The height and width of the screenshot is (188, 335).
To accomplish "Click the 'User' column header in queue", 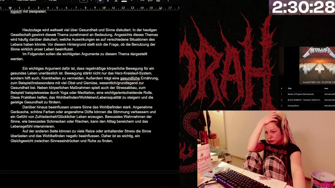I will click(x=326, y=89).
